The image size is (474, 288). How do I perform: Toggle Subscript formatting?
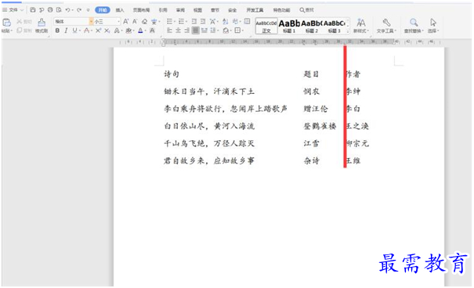(x=107, y=31)
